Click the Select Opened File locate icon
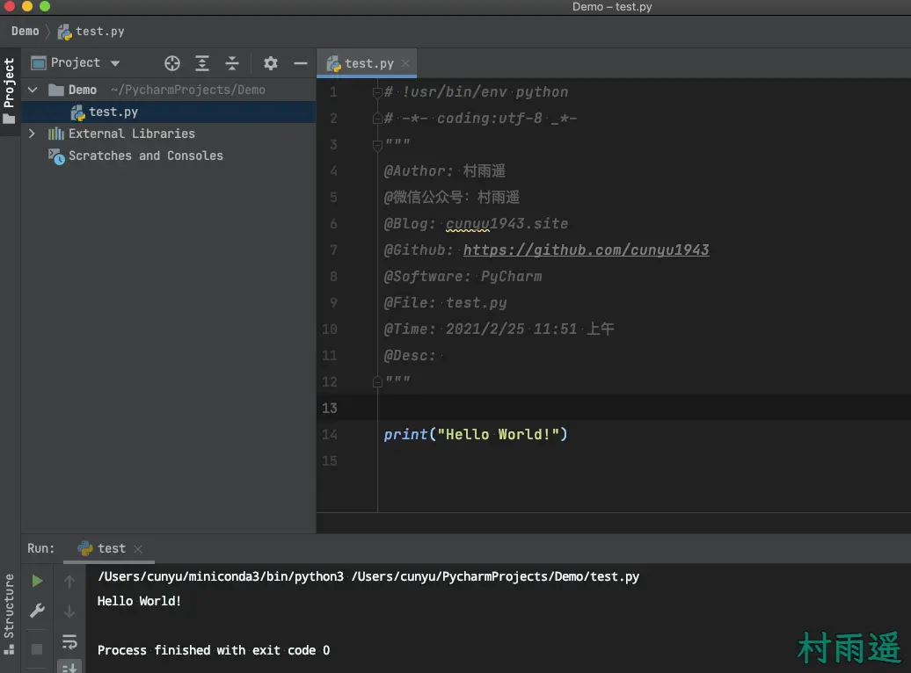The height and width of the screenshot is (673, 911). pyautogui.click(x=172, y=63)
